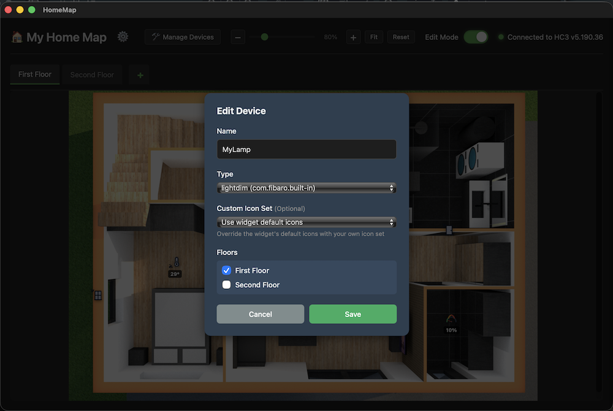Open Manage Devices
613x411 pixels.
point(183,37)
